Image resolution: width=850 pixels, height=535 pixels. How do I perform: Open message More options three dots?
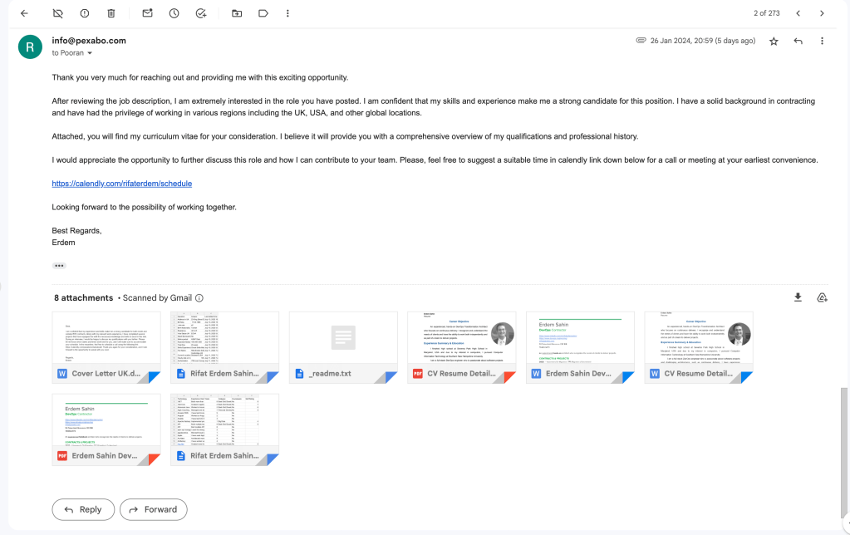coord(822,42)
